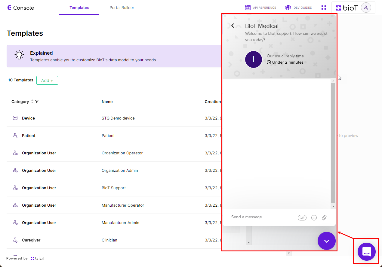The height and width of the screenshot is (267, 382).
Task: Open the apps grid menu icon
Action: point(324,8)
